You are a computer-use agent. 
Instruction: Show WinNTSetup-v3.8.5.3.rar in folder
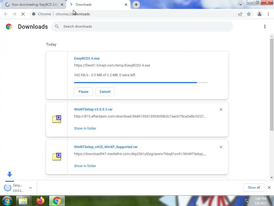coord(85,128)
